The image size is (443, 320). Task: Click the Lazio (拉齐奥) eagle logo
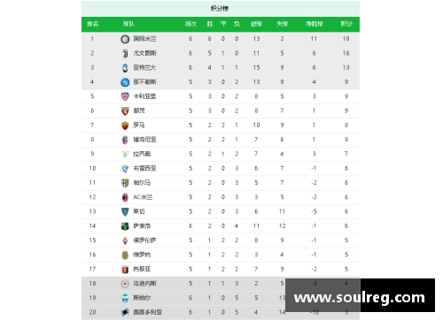(x=125, y=154)
